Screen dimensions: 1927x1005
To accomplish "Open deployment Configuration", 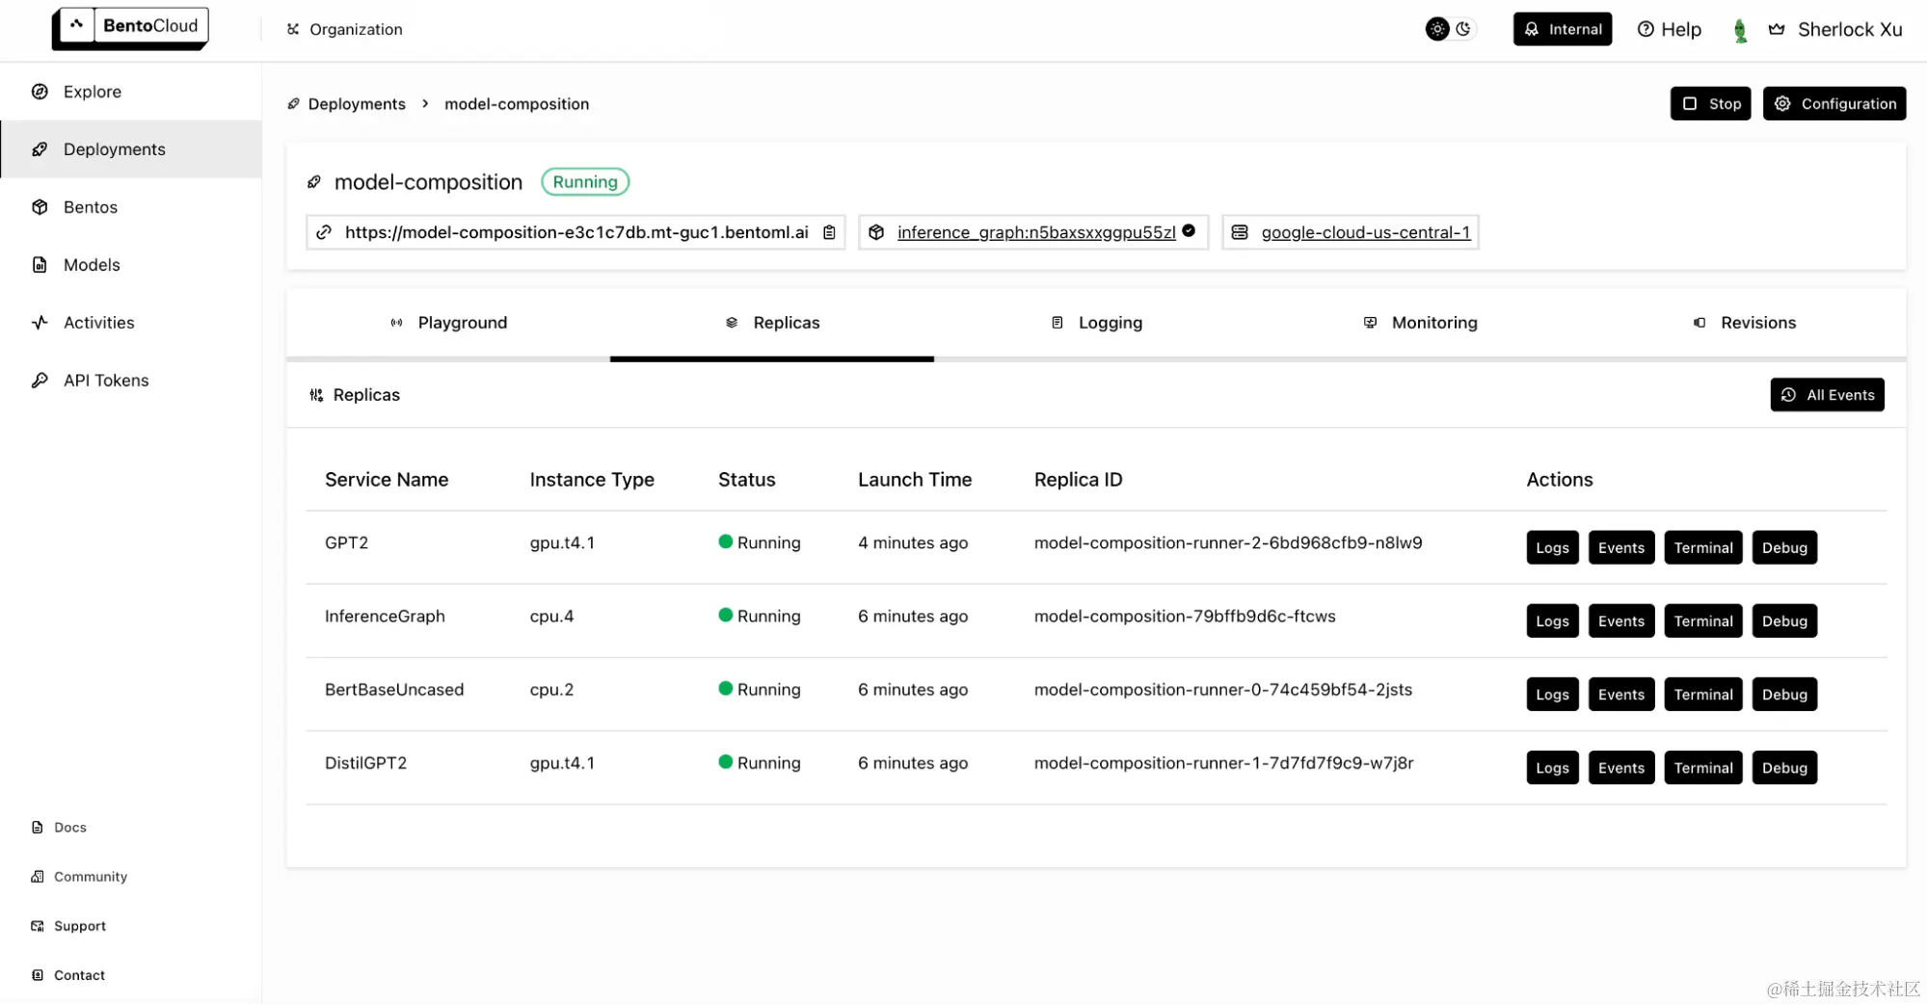I will coord(1833,104).
